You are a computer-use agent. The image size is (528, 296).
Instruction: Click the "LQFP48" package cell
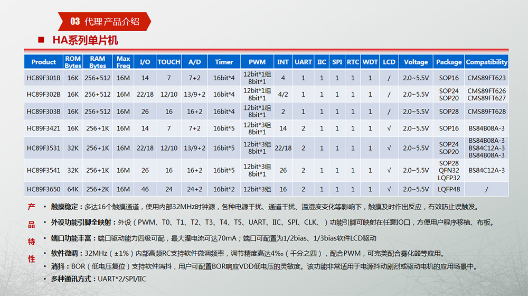click(x=449, y=189)
